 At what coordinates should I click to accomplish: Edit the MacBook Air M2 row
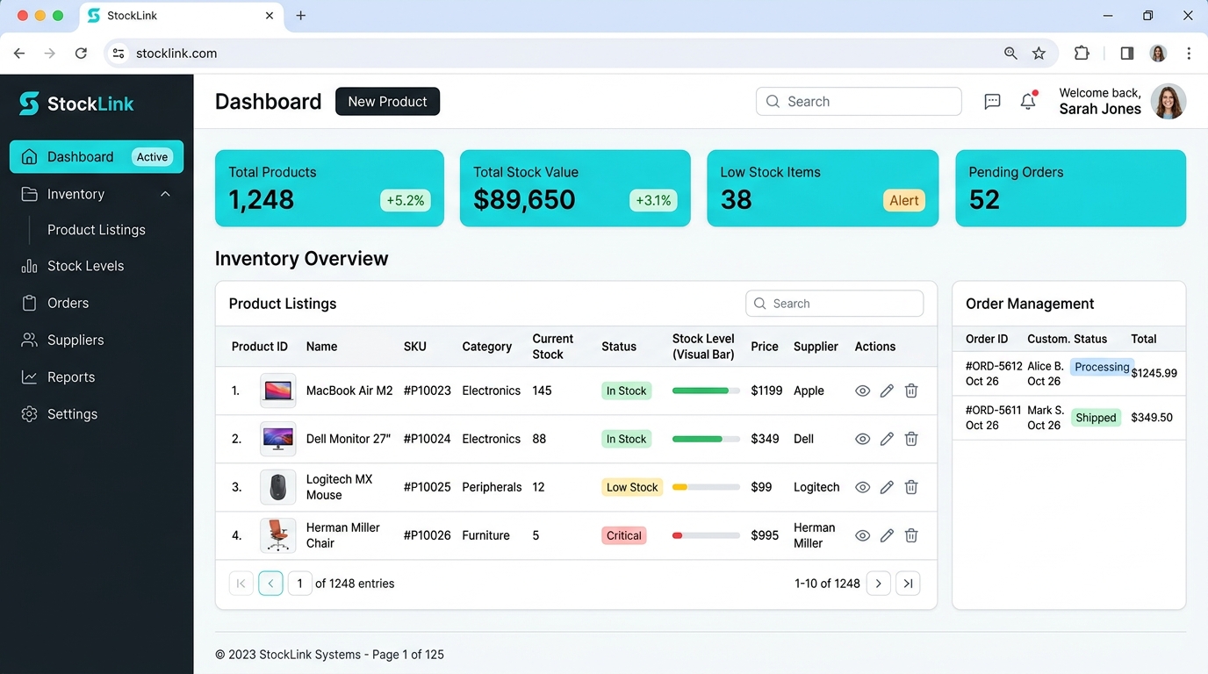887,391
